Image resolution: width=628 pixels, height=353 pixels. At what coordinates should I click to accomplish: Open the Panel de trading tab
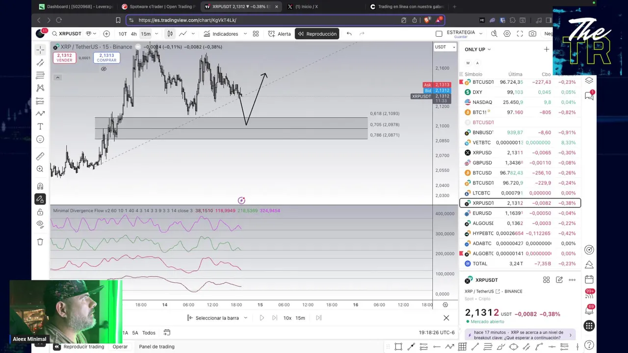click(157, 347)
